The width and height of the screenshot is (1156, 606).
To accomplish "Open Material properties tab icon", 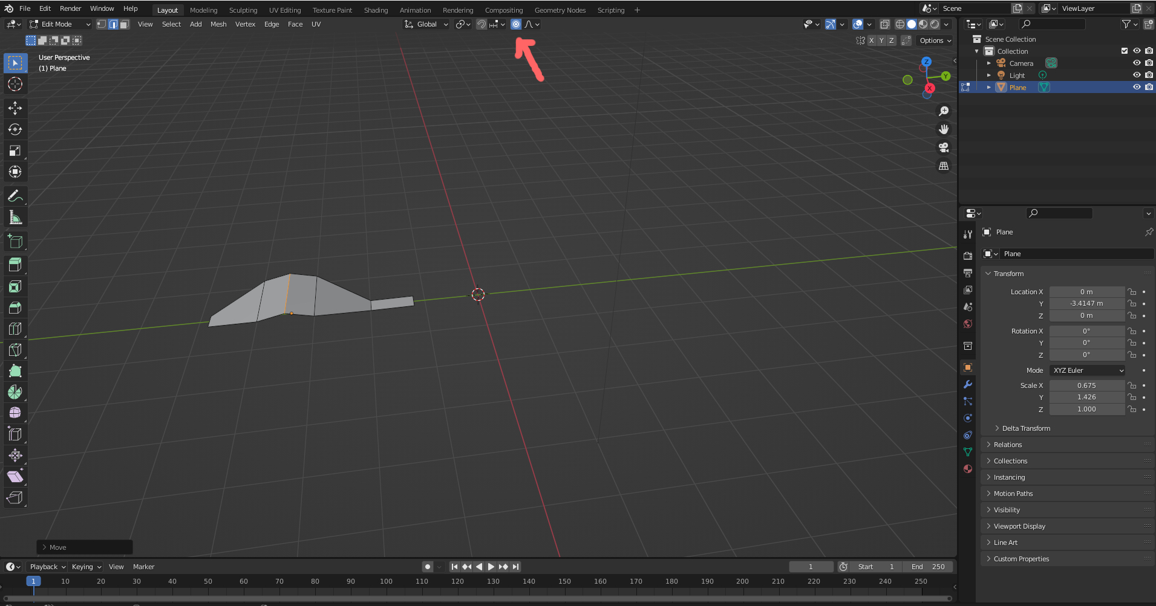I will coord(968,469).
